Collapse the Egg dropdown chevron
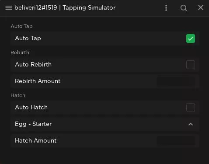This screenshot has height=164, width=209. click(191, 124)
